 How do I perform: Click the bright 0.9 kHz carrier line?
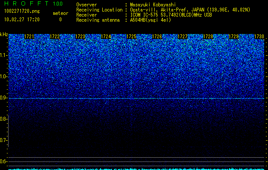[x=136, y=98]
